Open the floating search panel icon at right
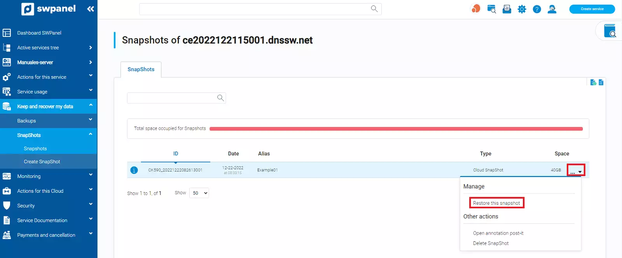Screen dimensions: 622x258 (610, 31)
